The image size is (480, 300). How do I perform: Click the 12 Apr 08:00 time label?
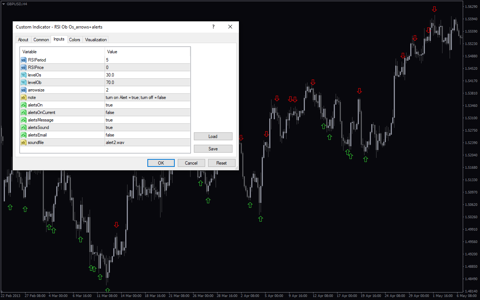pyautogui.click(x=324, y=296)
